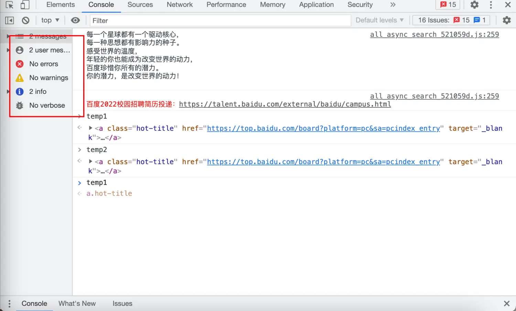The height and width of the screenshot is (311, 516).
Task: Open second all_async_search_521059d.js:259 source link
Action: point(434,96)
